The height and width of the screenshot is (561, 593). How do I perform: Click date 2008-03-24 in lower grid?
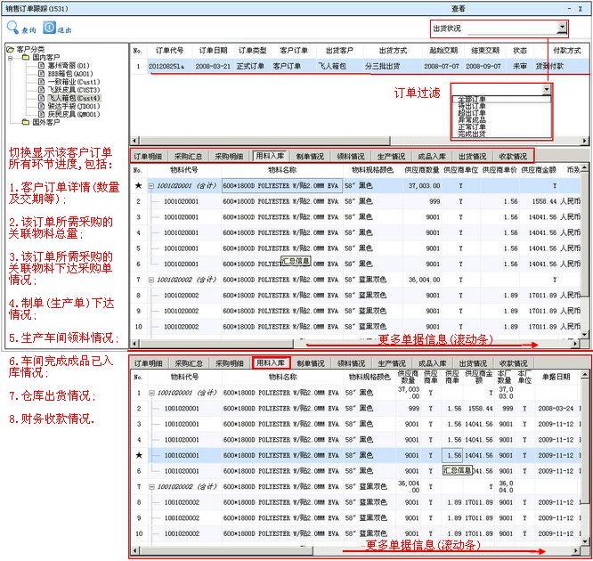click(556, 408)
